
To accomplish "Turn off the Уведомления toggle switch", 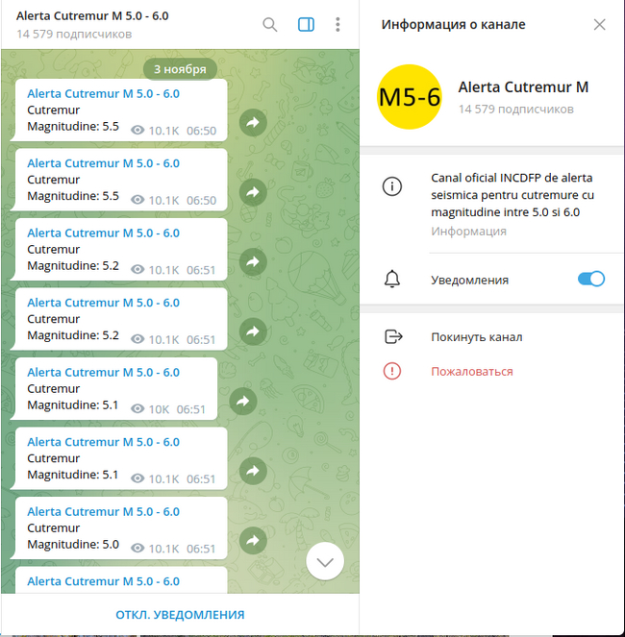I will coord(590,279).
